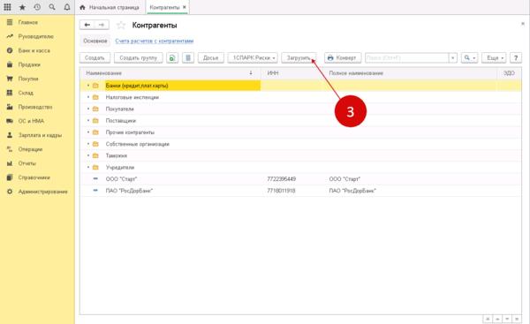Viewport: 530px width, 324px height.
Task: Click into the search input field
Action: 407,57
